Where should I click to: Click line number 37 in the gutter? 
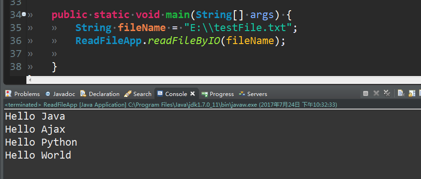16,53
